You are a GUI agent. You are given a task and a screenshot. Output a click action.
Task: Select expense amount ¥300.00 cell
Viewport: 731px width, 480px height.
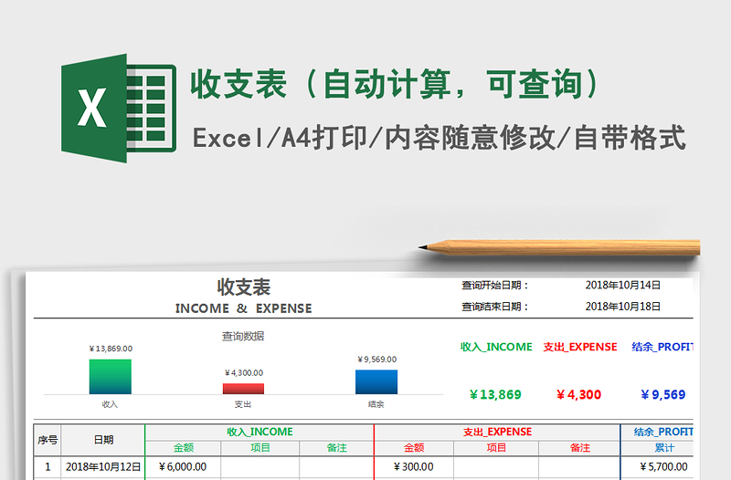pyautogui.click(x=414, y=467)
